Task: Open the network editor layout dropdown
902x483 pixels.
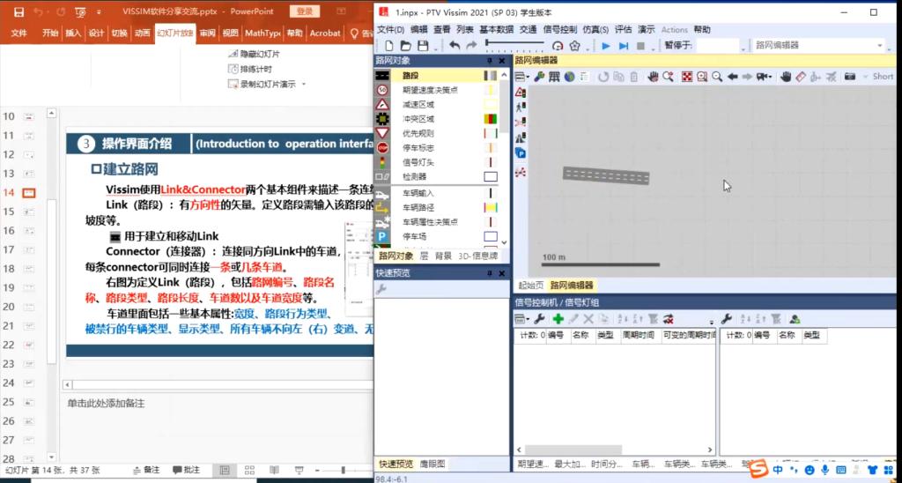Action: [x=521, y=77]
